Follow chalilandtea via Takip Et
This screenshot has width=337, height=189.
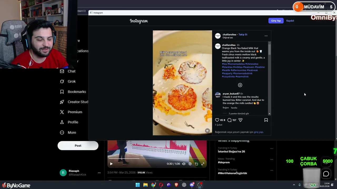(x=243, y=34)
